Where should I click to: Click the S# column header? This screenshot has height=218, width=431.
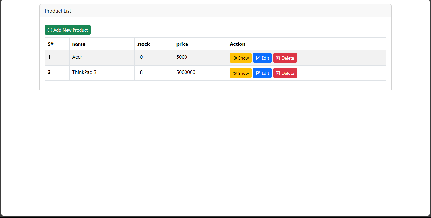point(57,44)
